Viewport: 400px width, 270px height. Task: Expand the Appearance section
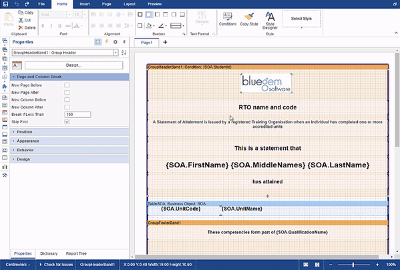(x=69, y=141)
